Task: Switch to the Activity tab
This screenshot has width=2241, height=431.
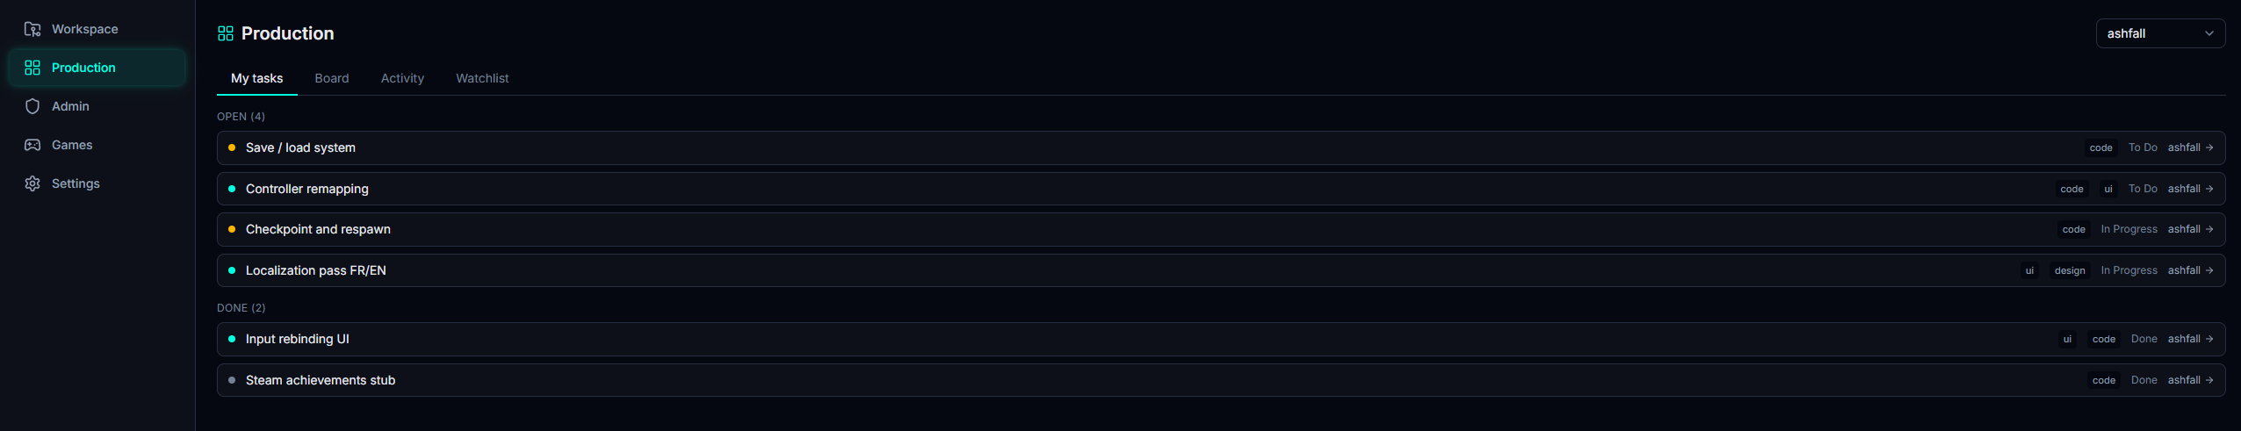Action: pyautogui.click(x=402, y=78)
